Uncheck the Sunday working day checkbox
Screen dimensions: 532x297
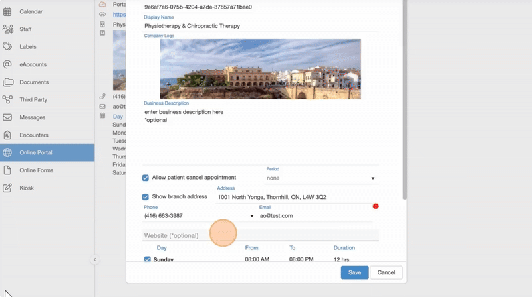pyautogui.click(x=148, y=259)
